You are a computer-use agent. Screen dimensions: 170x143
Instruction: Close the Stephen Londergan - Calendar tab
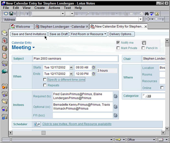click(x=87, y=27)
